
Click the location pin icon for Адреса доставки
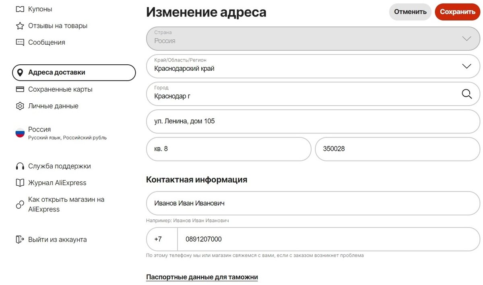(20, 72)
